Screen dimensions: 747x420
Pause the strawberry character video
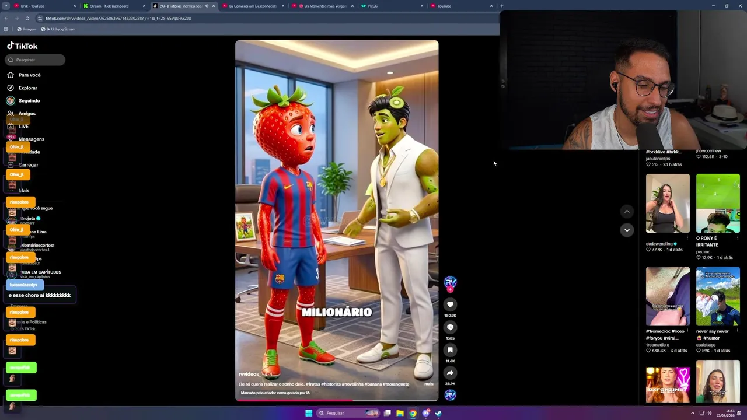(337, 220)
